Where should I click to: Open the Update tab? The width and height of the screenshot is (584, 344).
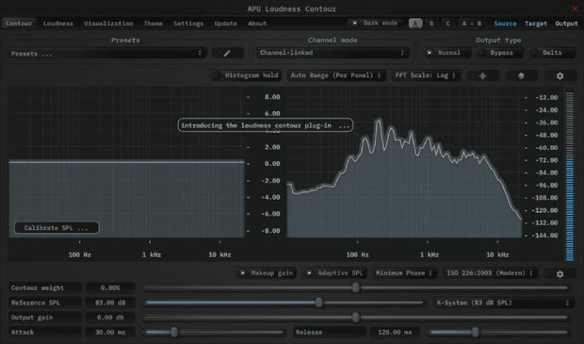click(x=225, y=24)
